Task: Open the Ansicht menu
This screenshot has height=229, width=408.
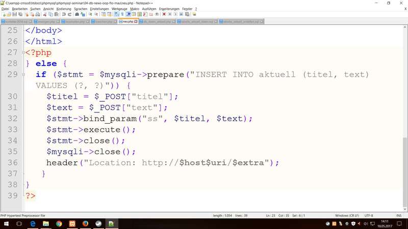Action: pyautogui.click(x=48, y=9)
